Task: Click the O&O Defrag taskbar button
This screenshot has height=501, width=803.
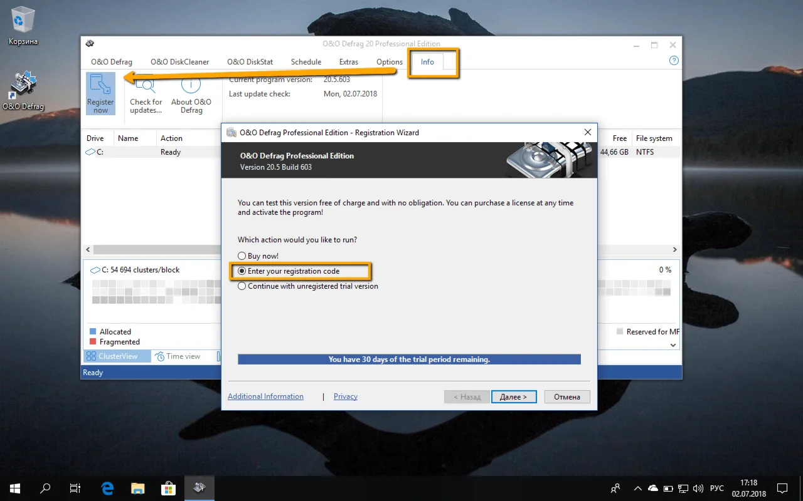Action: (x=199, y=488)
